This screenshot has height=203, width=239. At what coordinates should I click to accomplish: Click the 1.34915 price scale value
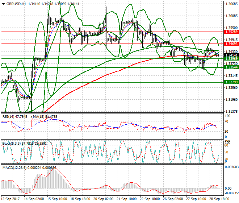coord(231,40)
